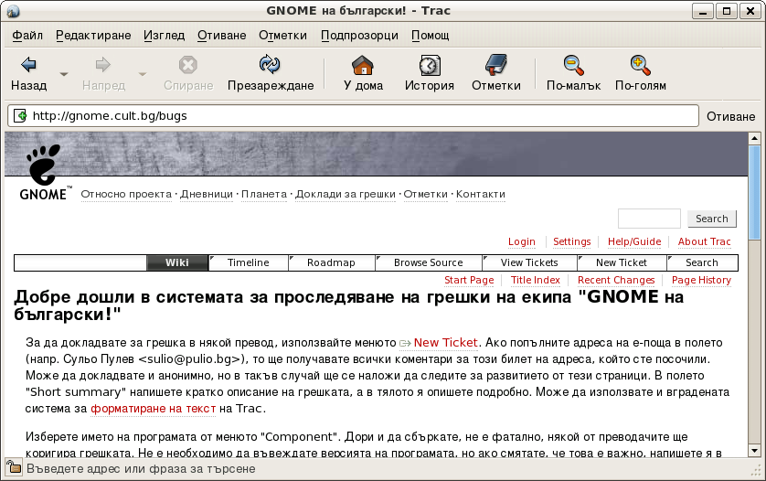Open the Подпрозорци menu
The height and width of the screenshot is (481, 766).
[x=359, y=36]
